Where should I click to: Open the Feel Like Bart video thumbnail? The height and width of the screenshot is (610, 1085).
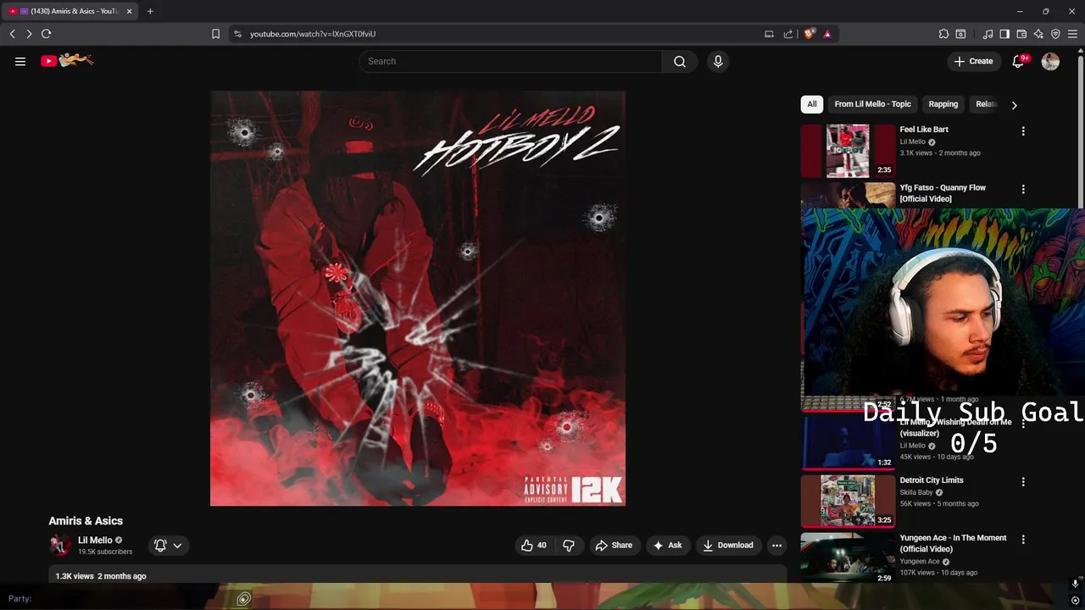(x=848, y=151)
